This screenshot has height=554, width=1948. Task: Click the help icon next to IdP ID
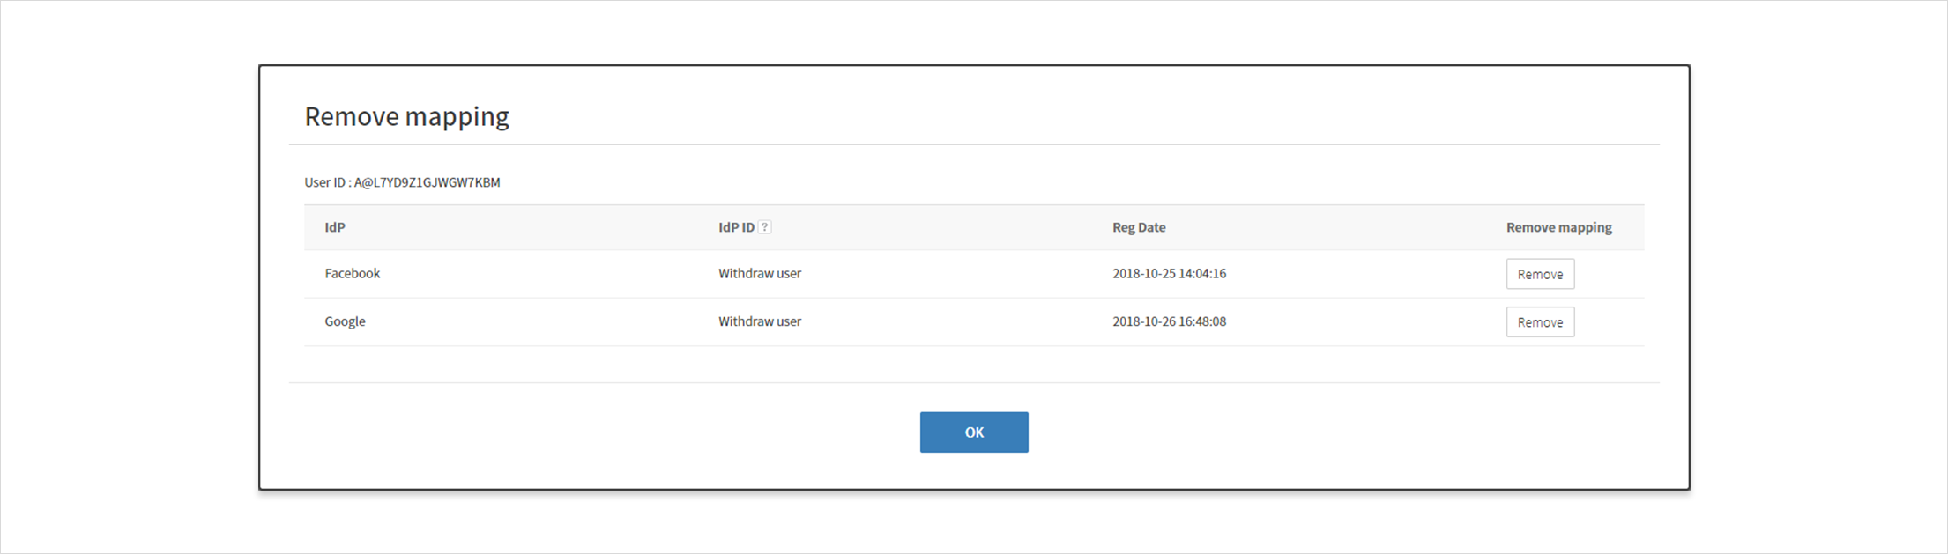[765, 227]
